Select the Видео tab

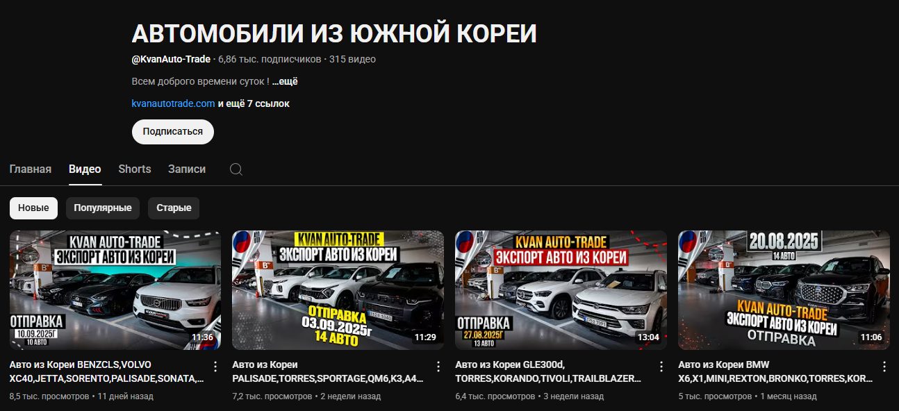(x=85, y=169)
